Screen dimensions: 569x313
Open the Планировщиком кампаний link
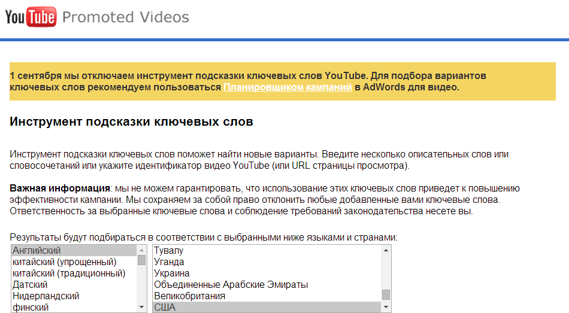287,87
